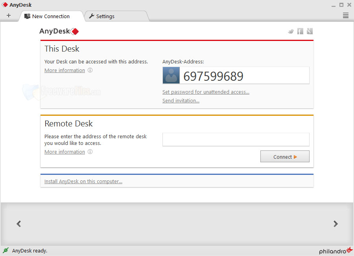Viewport: 354px width, 256px height.
Task: Click the plus icon to add a tab
Action: click(9, 15)
